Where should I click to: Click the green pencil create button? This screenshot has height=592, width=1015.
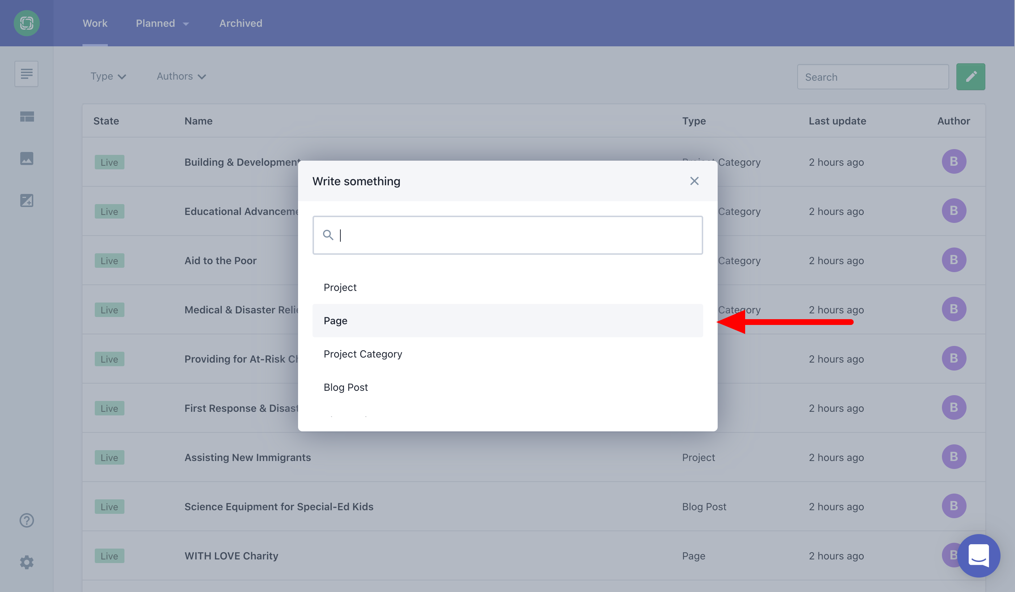(x=971, y=77)
